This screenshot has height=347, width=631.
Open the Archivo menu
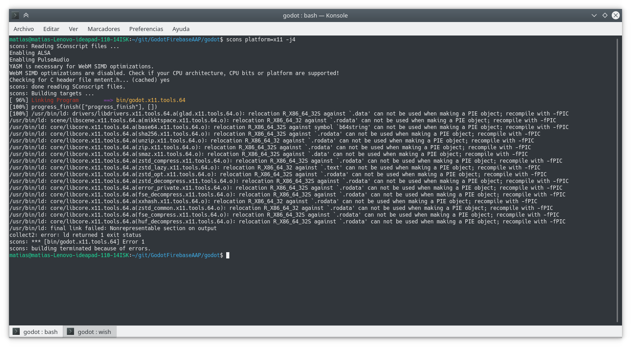click(23, 29)
